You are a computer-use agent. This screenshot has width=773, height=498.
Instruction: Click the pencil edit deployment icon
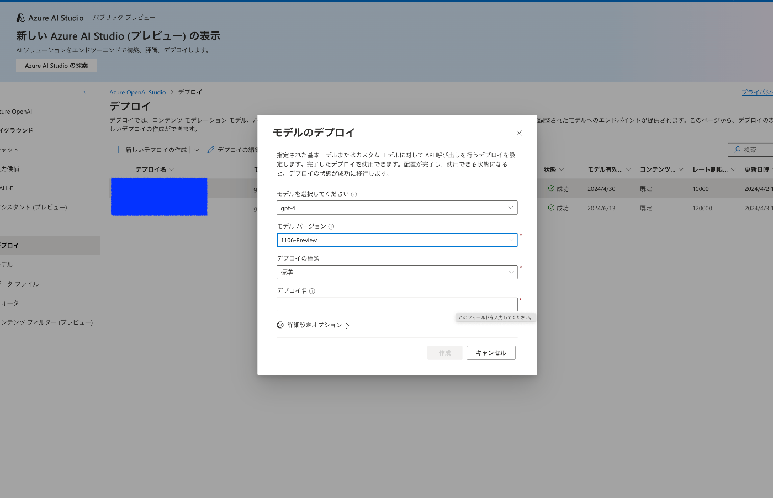coord(210,150)
